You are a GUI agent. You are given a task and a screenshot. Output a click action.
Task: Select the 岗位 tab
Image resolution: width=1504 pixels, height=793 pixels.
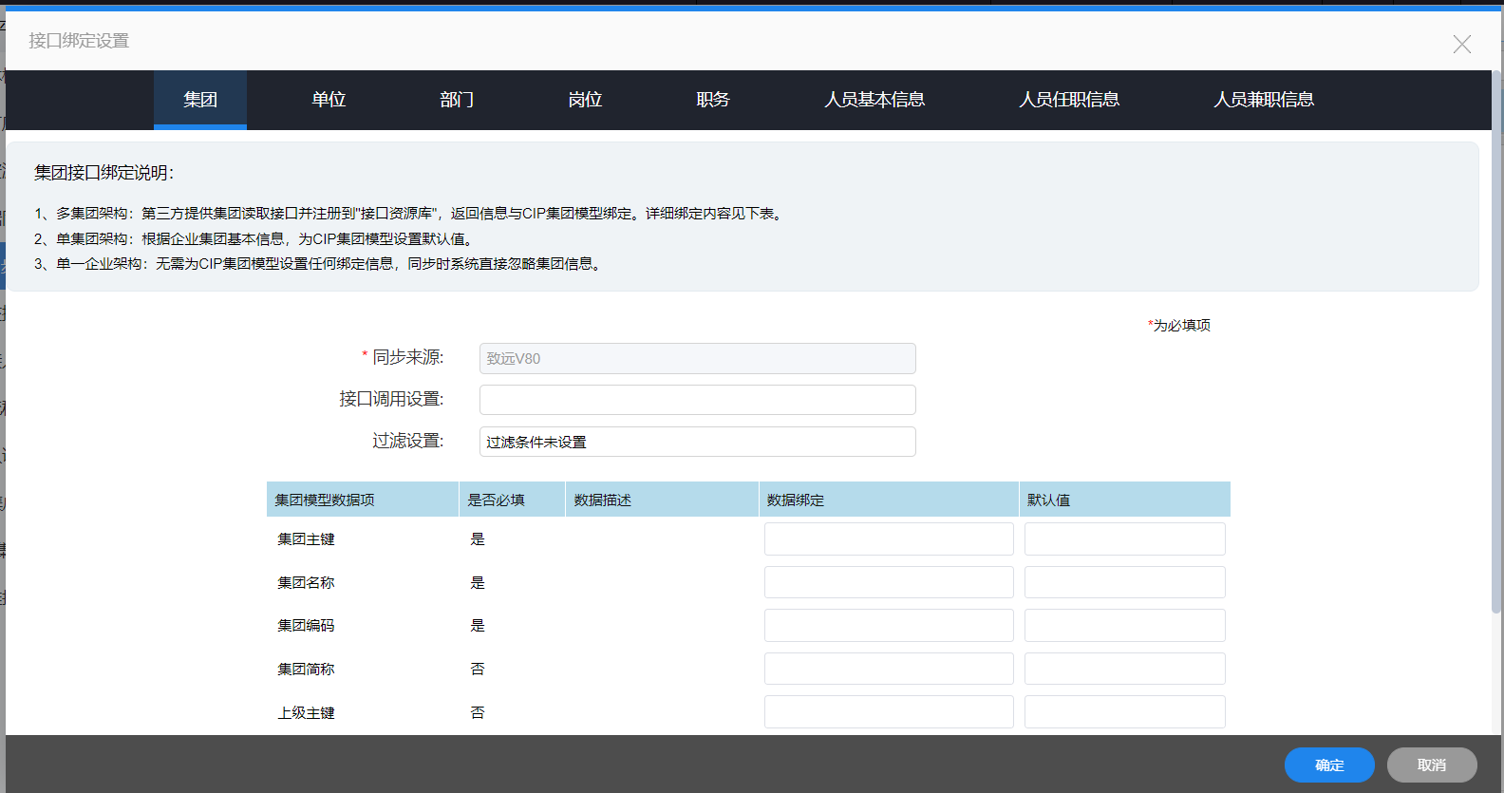tap(585, 100)
